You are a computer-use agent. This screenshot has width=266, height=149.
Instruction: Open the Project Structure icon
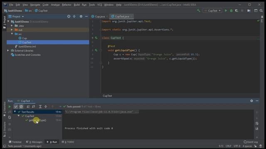(249, 11)
